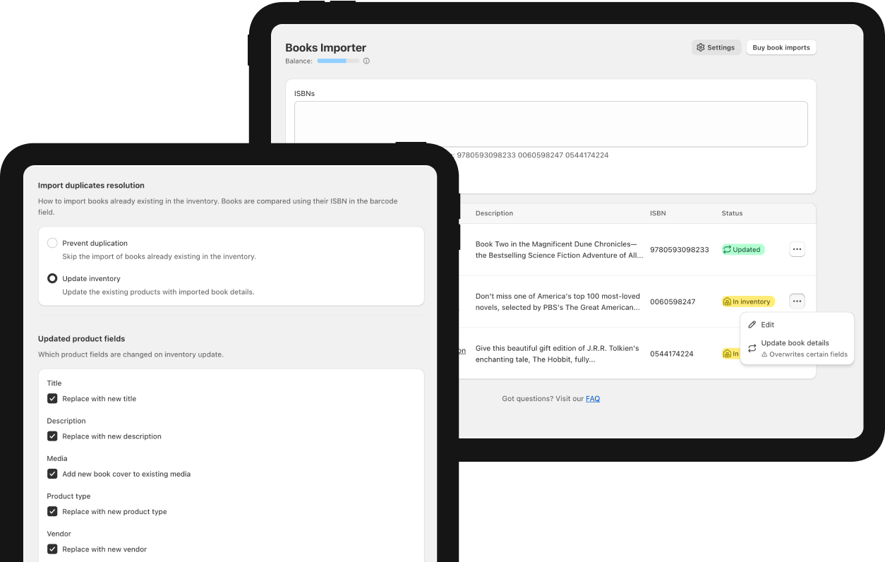The width and height of the screenshot is (885, 562).
Task: Uncheck Replace with new product type
Action: coord(52,511)
